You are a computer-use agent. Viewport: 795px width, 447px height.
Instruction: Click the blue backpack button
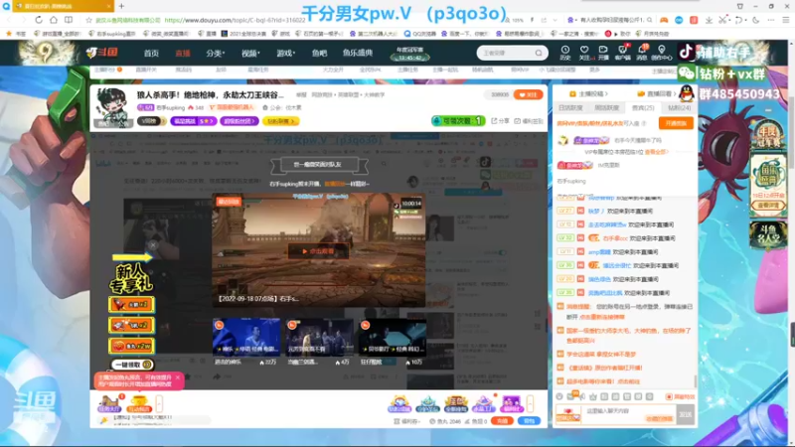point(529,421)
